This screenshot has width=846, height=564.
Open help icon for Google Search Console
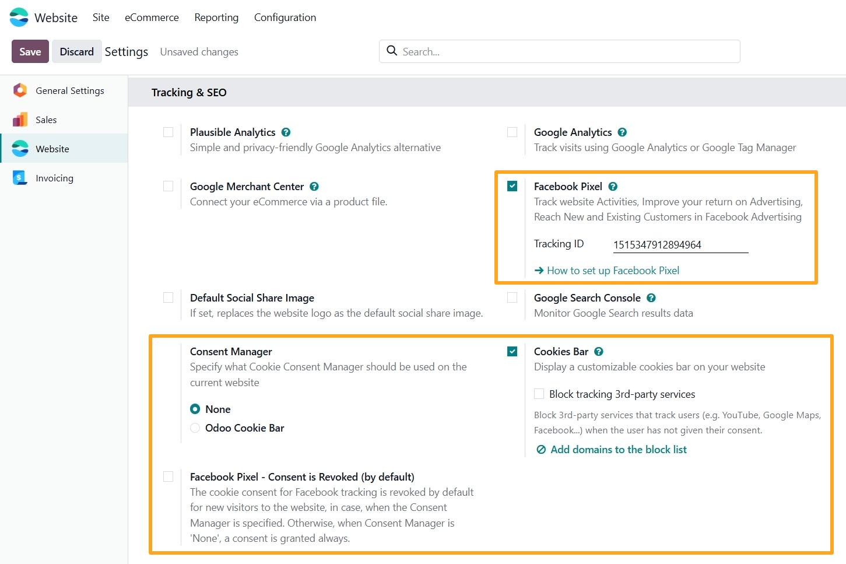tap(651, 298)
